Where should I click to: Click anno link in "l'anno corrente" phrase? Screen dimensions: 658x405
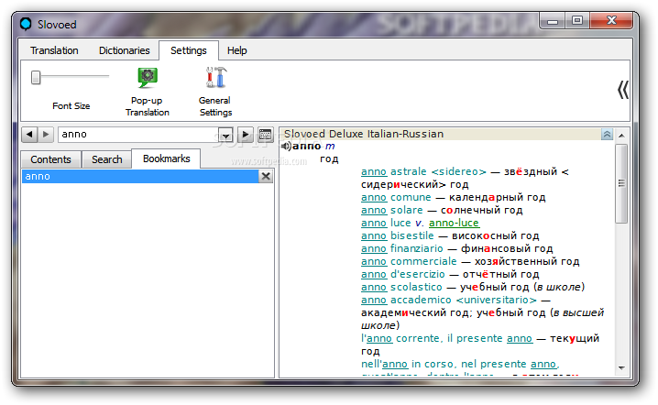coord(379,339)
